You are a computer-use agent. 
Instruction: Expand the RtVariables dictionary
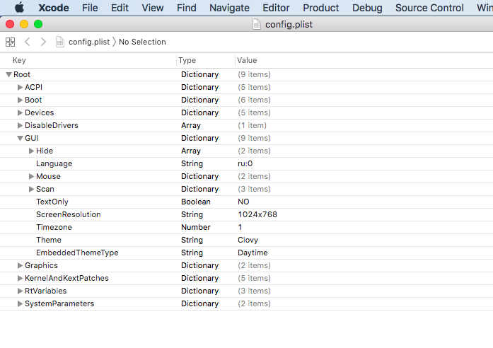pos(20,291)
